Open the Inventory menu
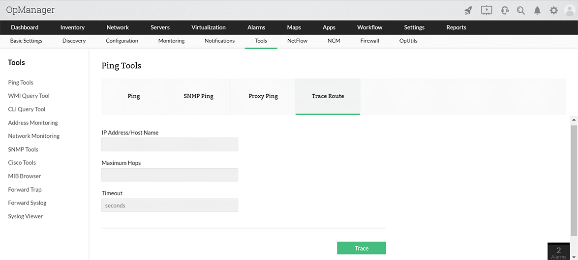The width and height of the screenshot is (578, 260). coord(72,27)
